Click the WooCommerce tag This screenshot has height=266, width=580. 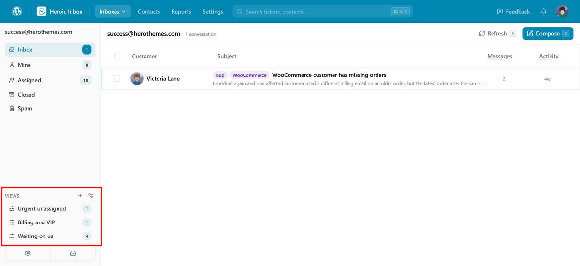pyautogui.click(x=249, y=75)
